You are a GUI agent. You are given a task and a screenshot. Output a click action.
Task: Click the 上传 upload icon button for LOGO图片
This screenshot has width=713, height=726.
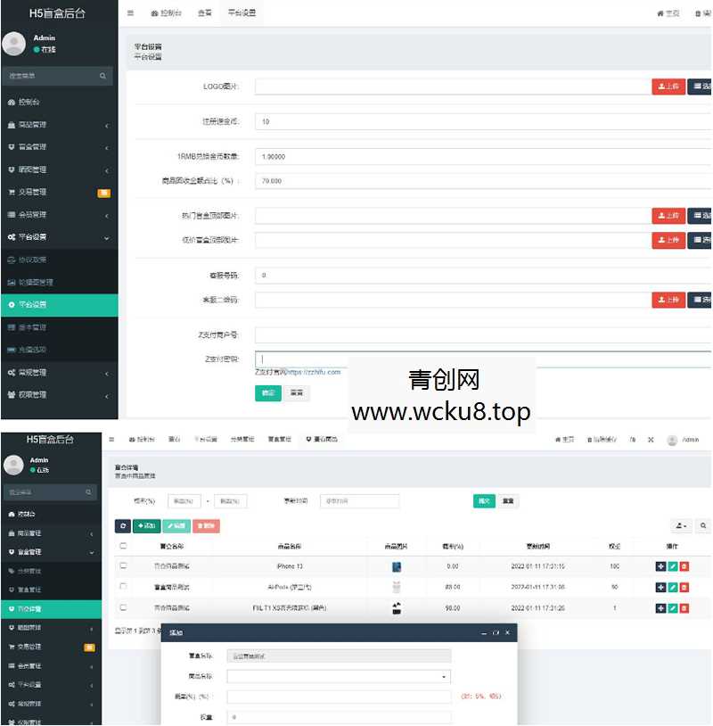(668, 87)
